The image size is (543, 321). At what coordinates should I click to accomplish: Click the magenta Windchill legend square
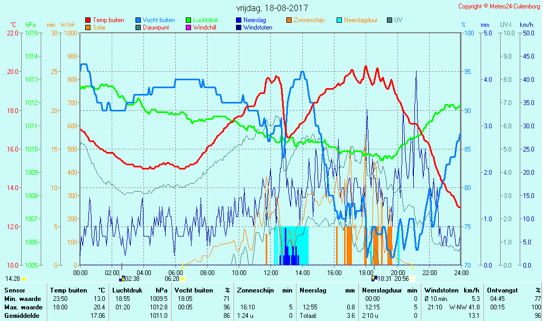click(x=188, y=27)
